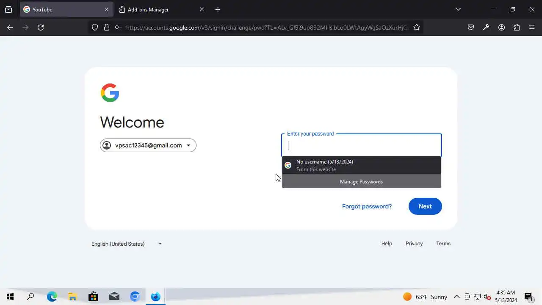
Task: Show hidden system tray icons
Action: click(x=456, y=297)
